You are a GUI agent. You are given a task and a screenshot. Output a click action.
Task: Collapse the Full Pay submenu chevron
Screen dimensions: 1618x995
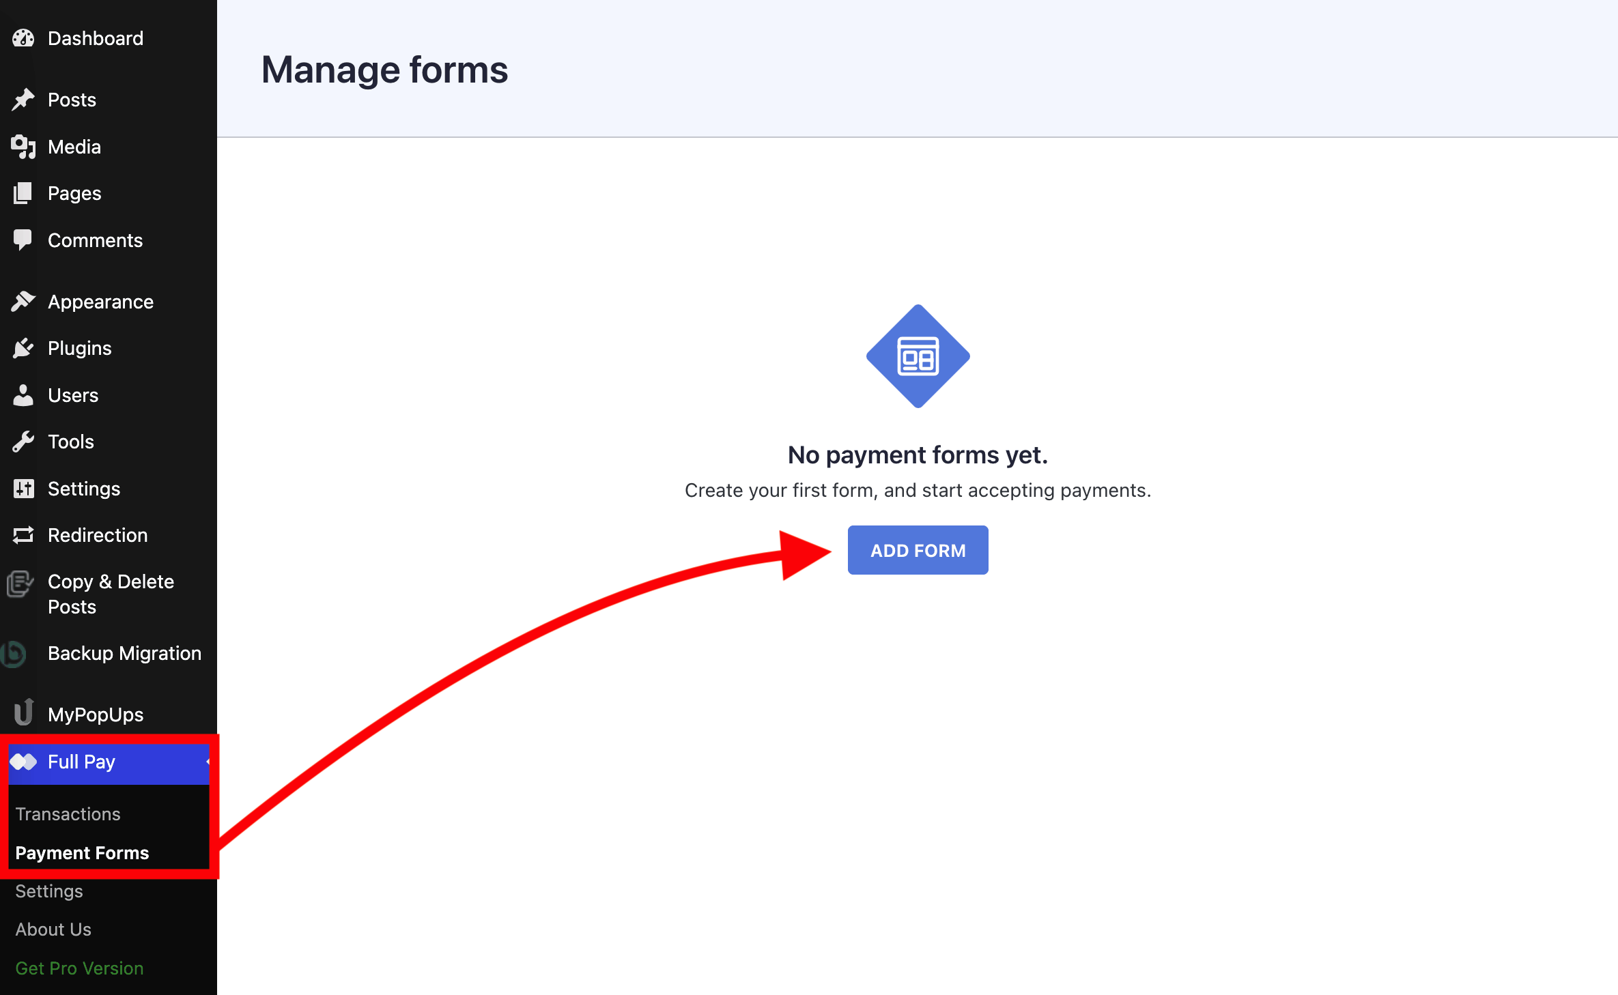click(x=208, y=762)
